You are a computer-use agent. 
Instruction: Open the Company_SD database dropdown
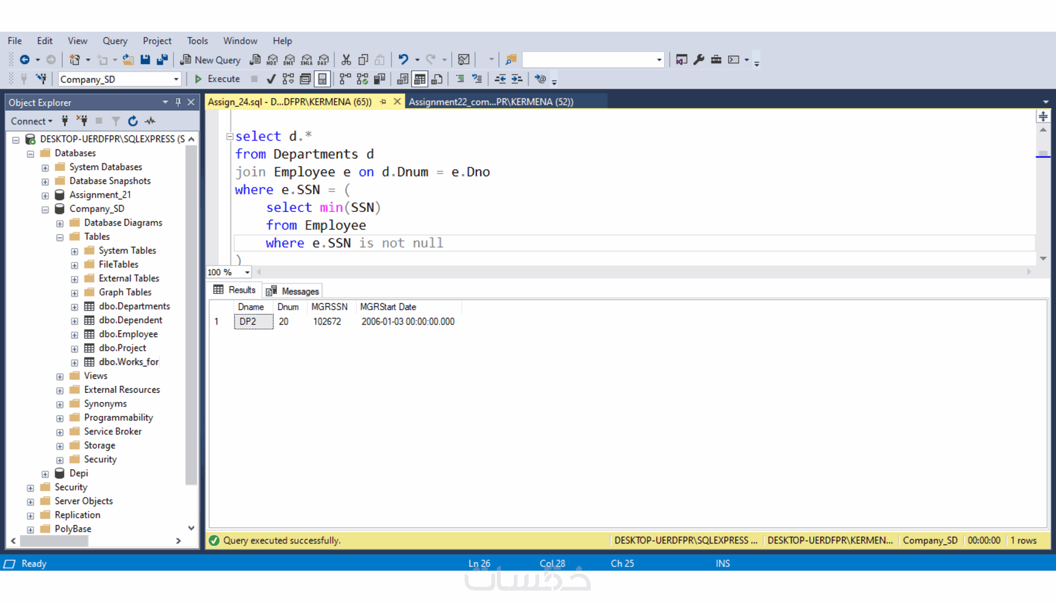pyautogui.click(x=176, y=80)
